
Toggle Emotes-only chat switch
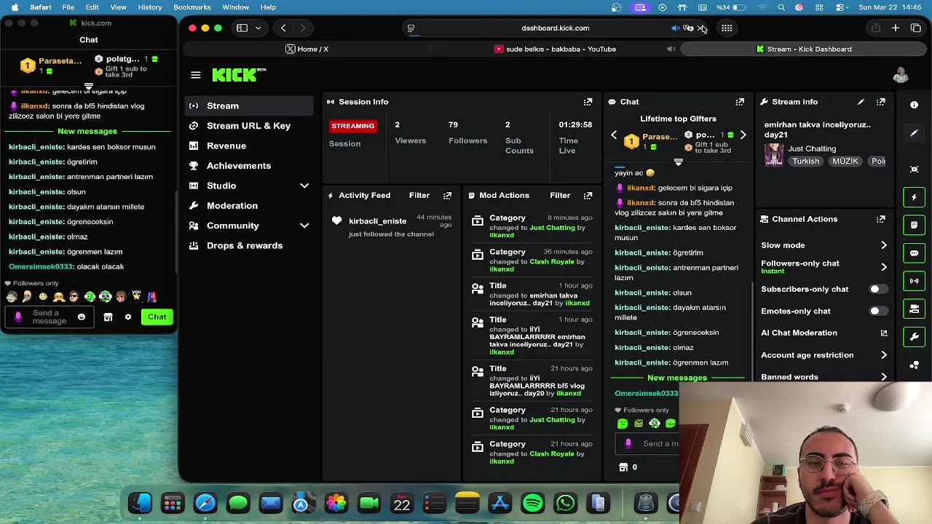[x=878, y=311]
